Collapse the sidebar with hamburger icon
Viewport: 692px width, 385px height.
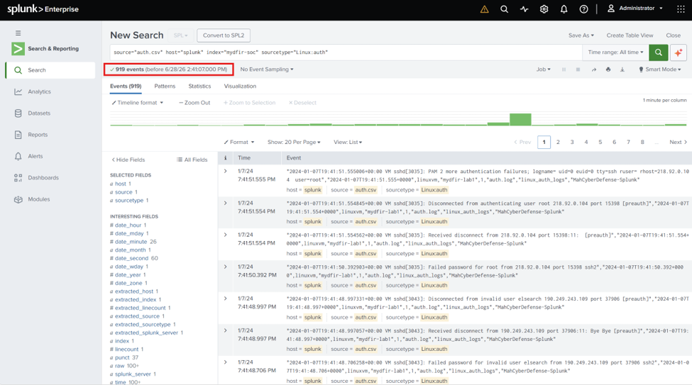pyautogui.click(x=18, y=33)
